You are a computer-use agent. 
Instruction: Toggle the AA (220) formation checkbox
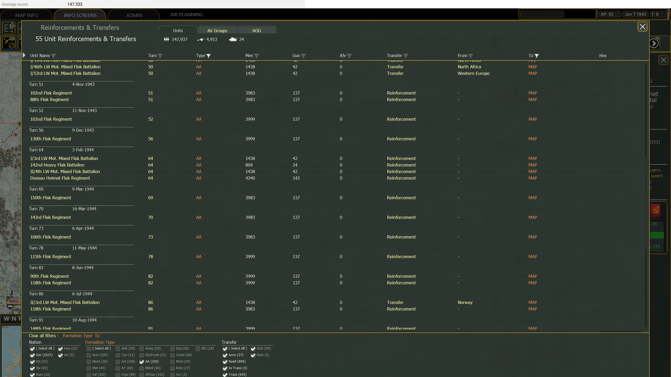(x=142, y=362)
